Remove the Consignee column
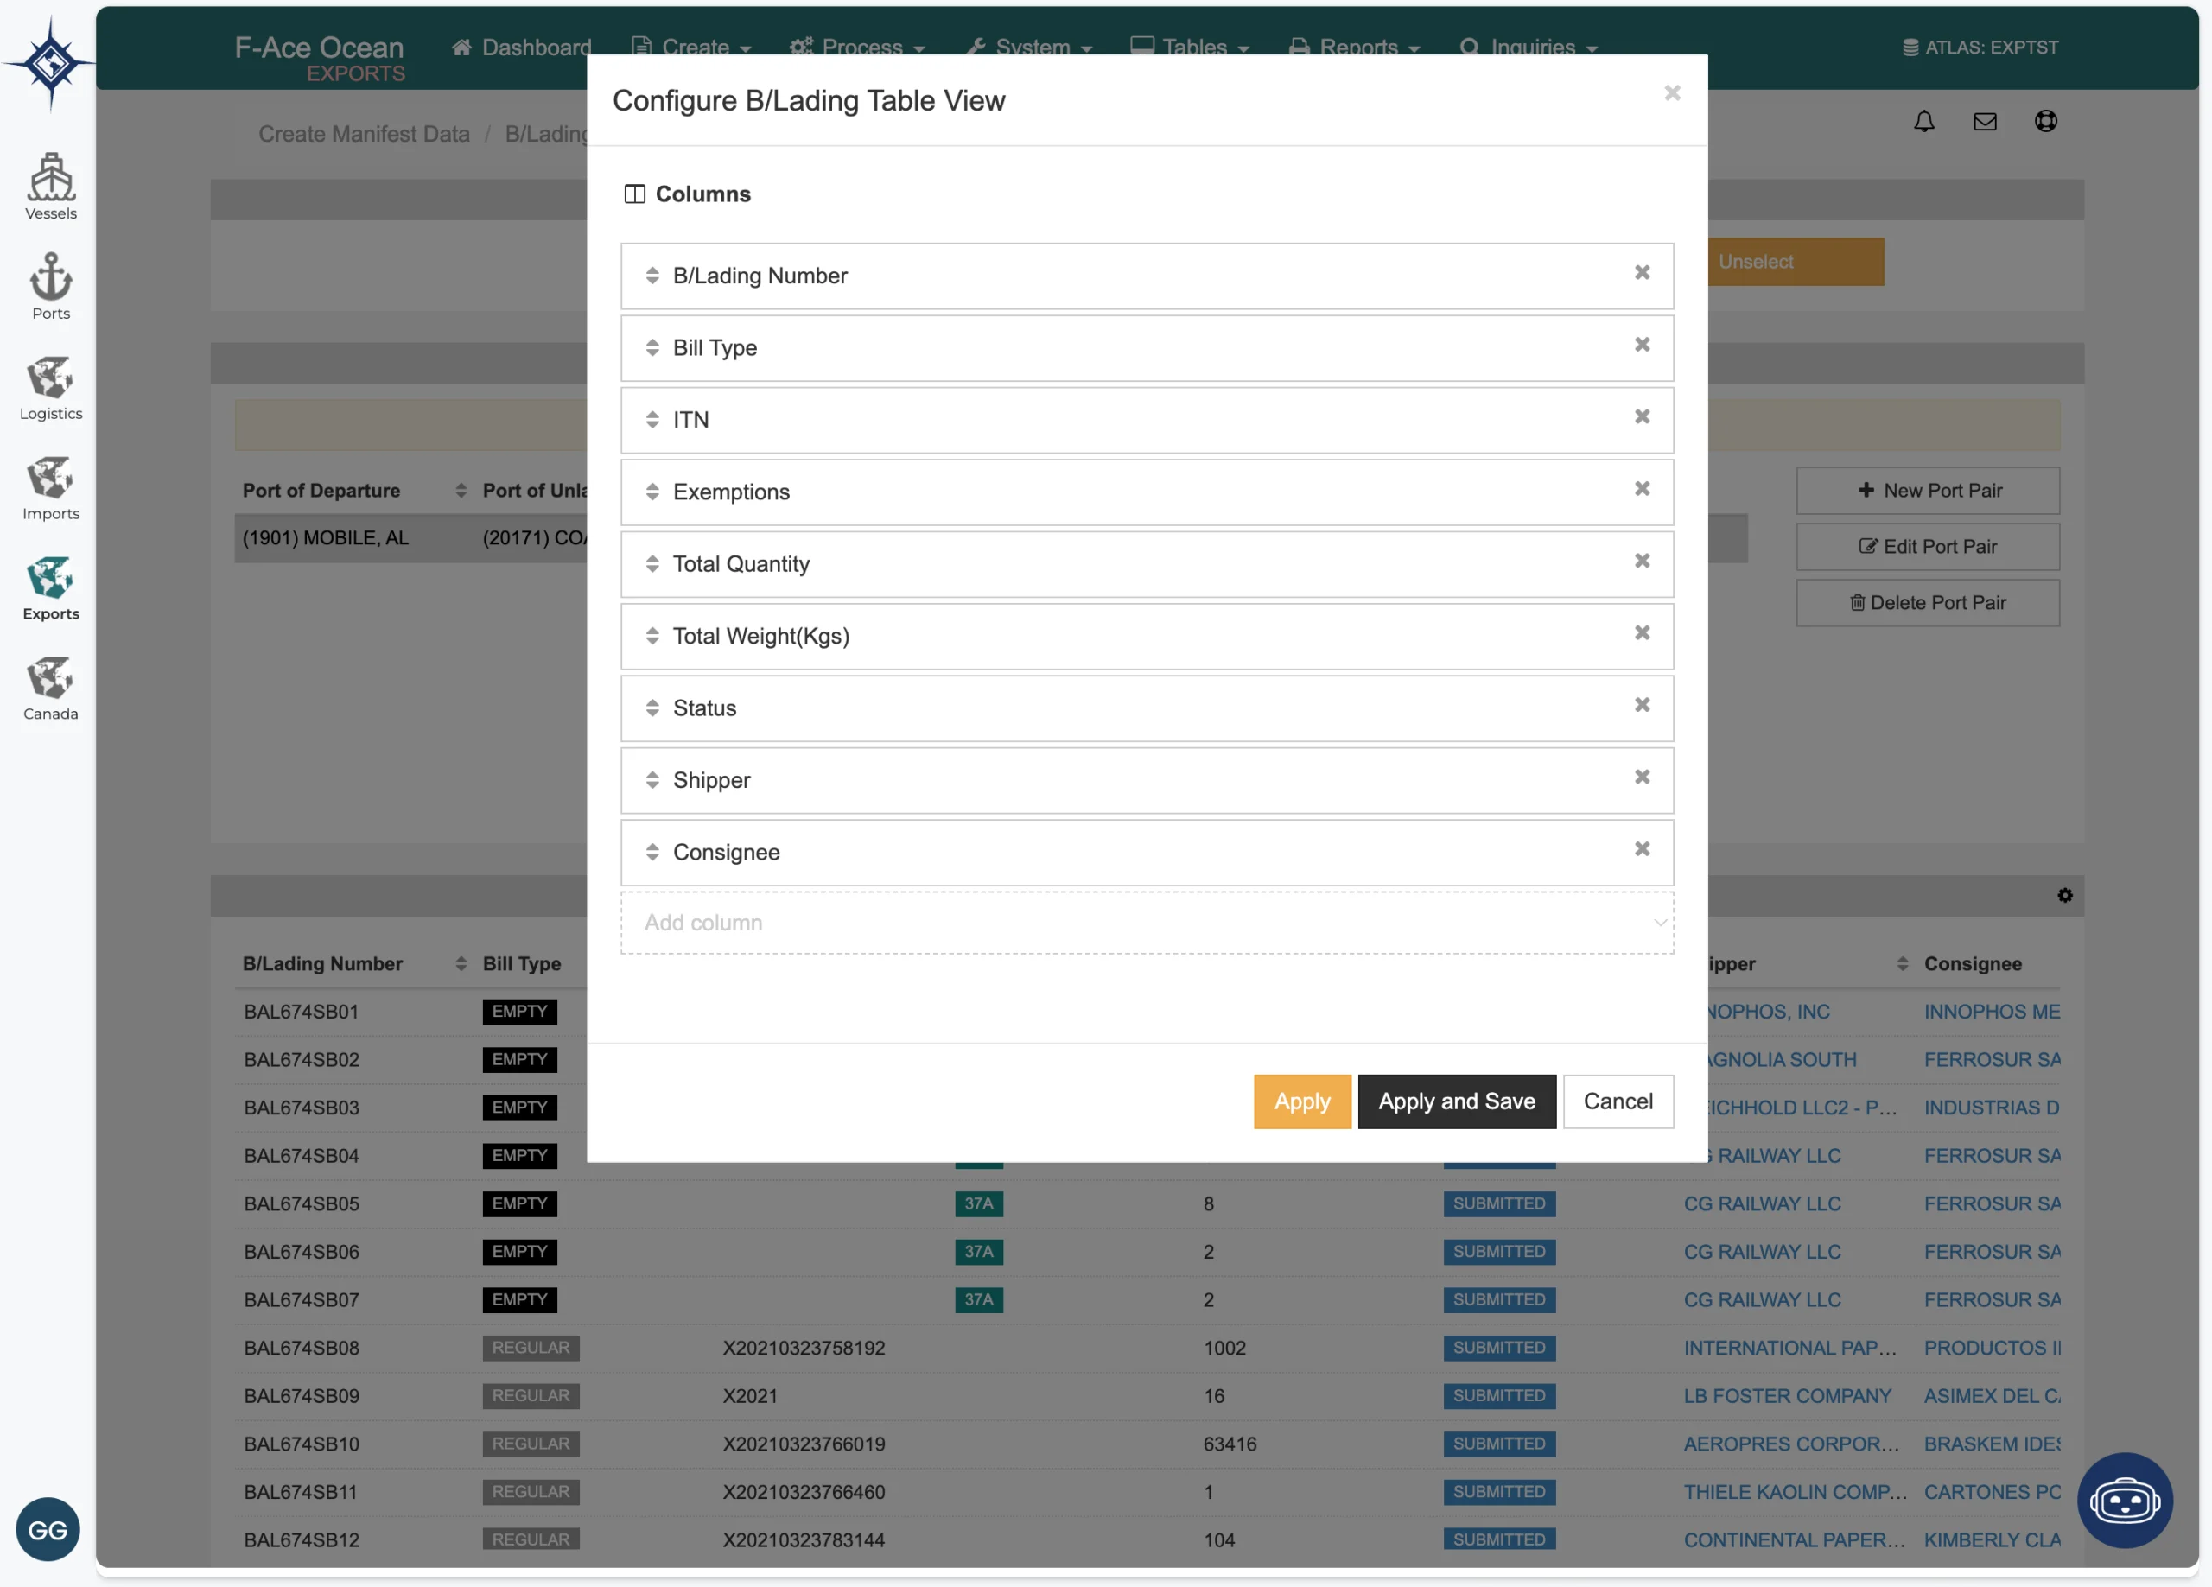2212x1587 pixels. 1642,848
